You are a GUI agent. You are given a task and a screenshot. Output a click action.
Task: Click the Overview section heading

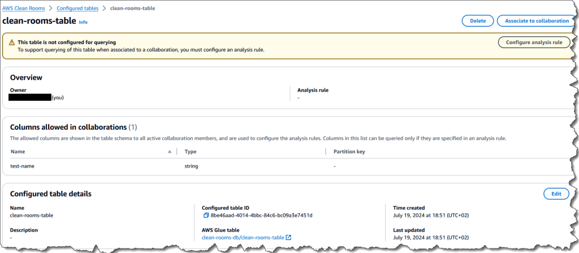pos(26,78)
